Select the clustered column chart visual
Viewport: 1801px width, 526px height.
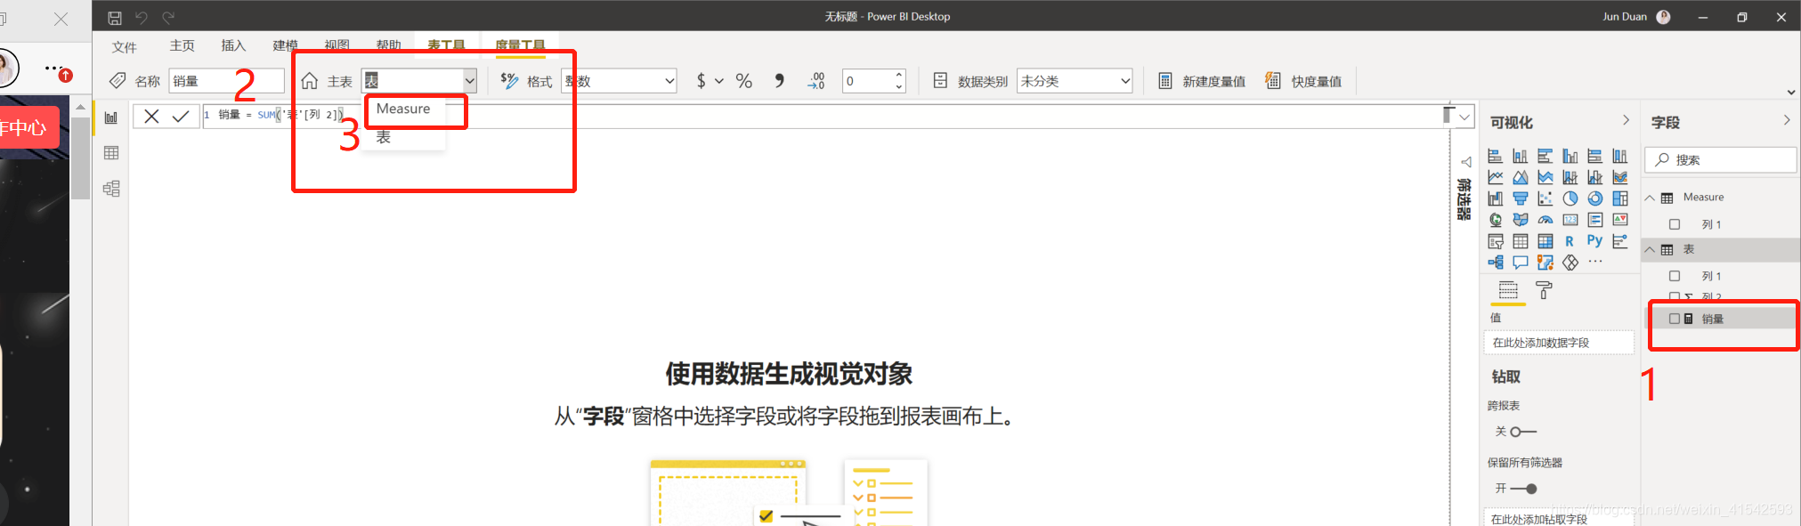coord(1570,156)
